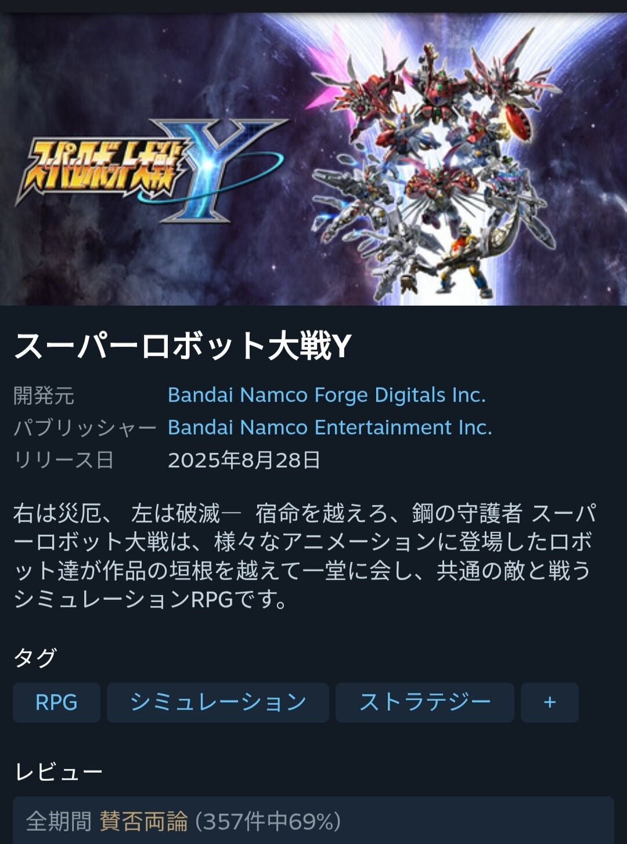Click the レビュー section heading

click(59, 771)
